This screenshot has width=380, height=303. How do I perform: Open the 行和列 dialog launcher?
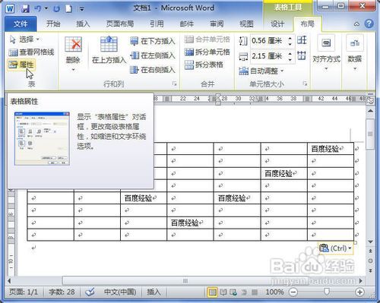coord(174,84)
